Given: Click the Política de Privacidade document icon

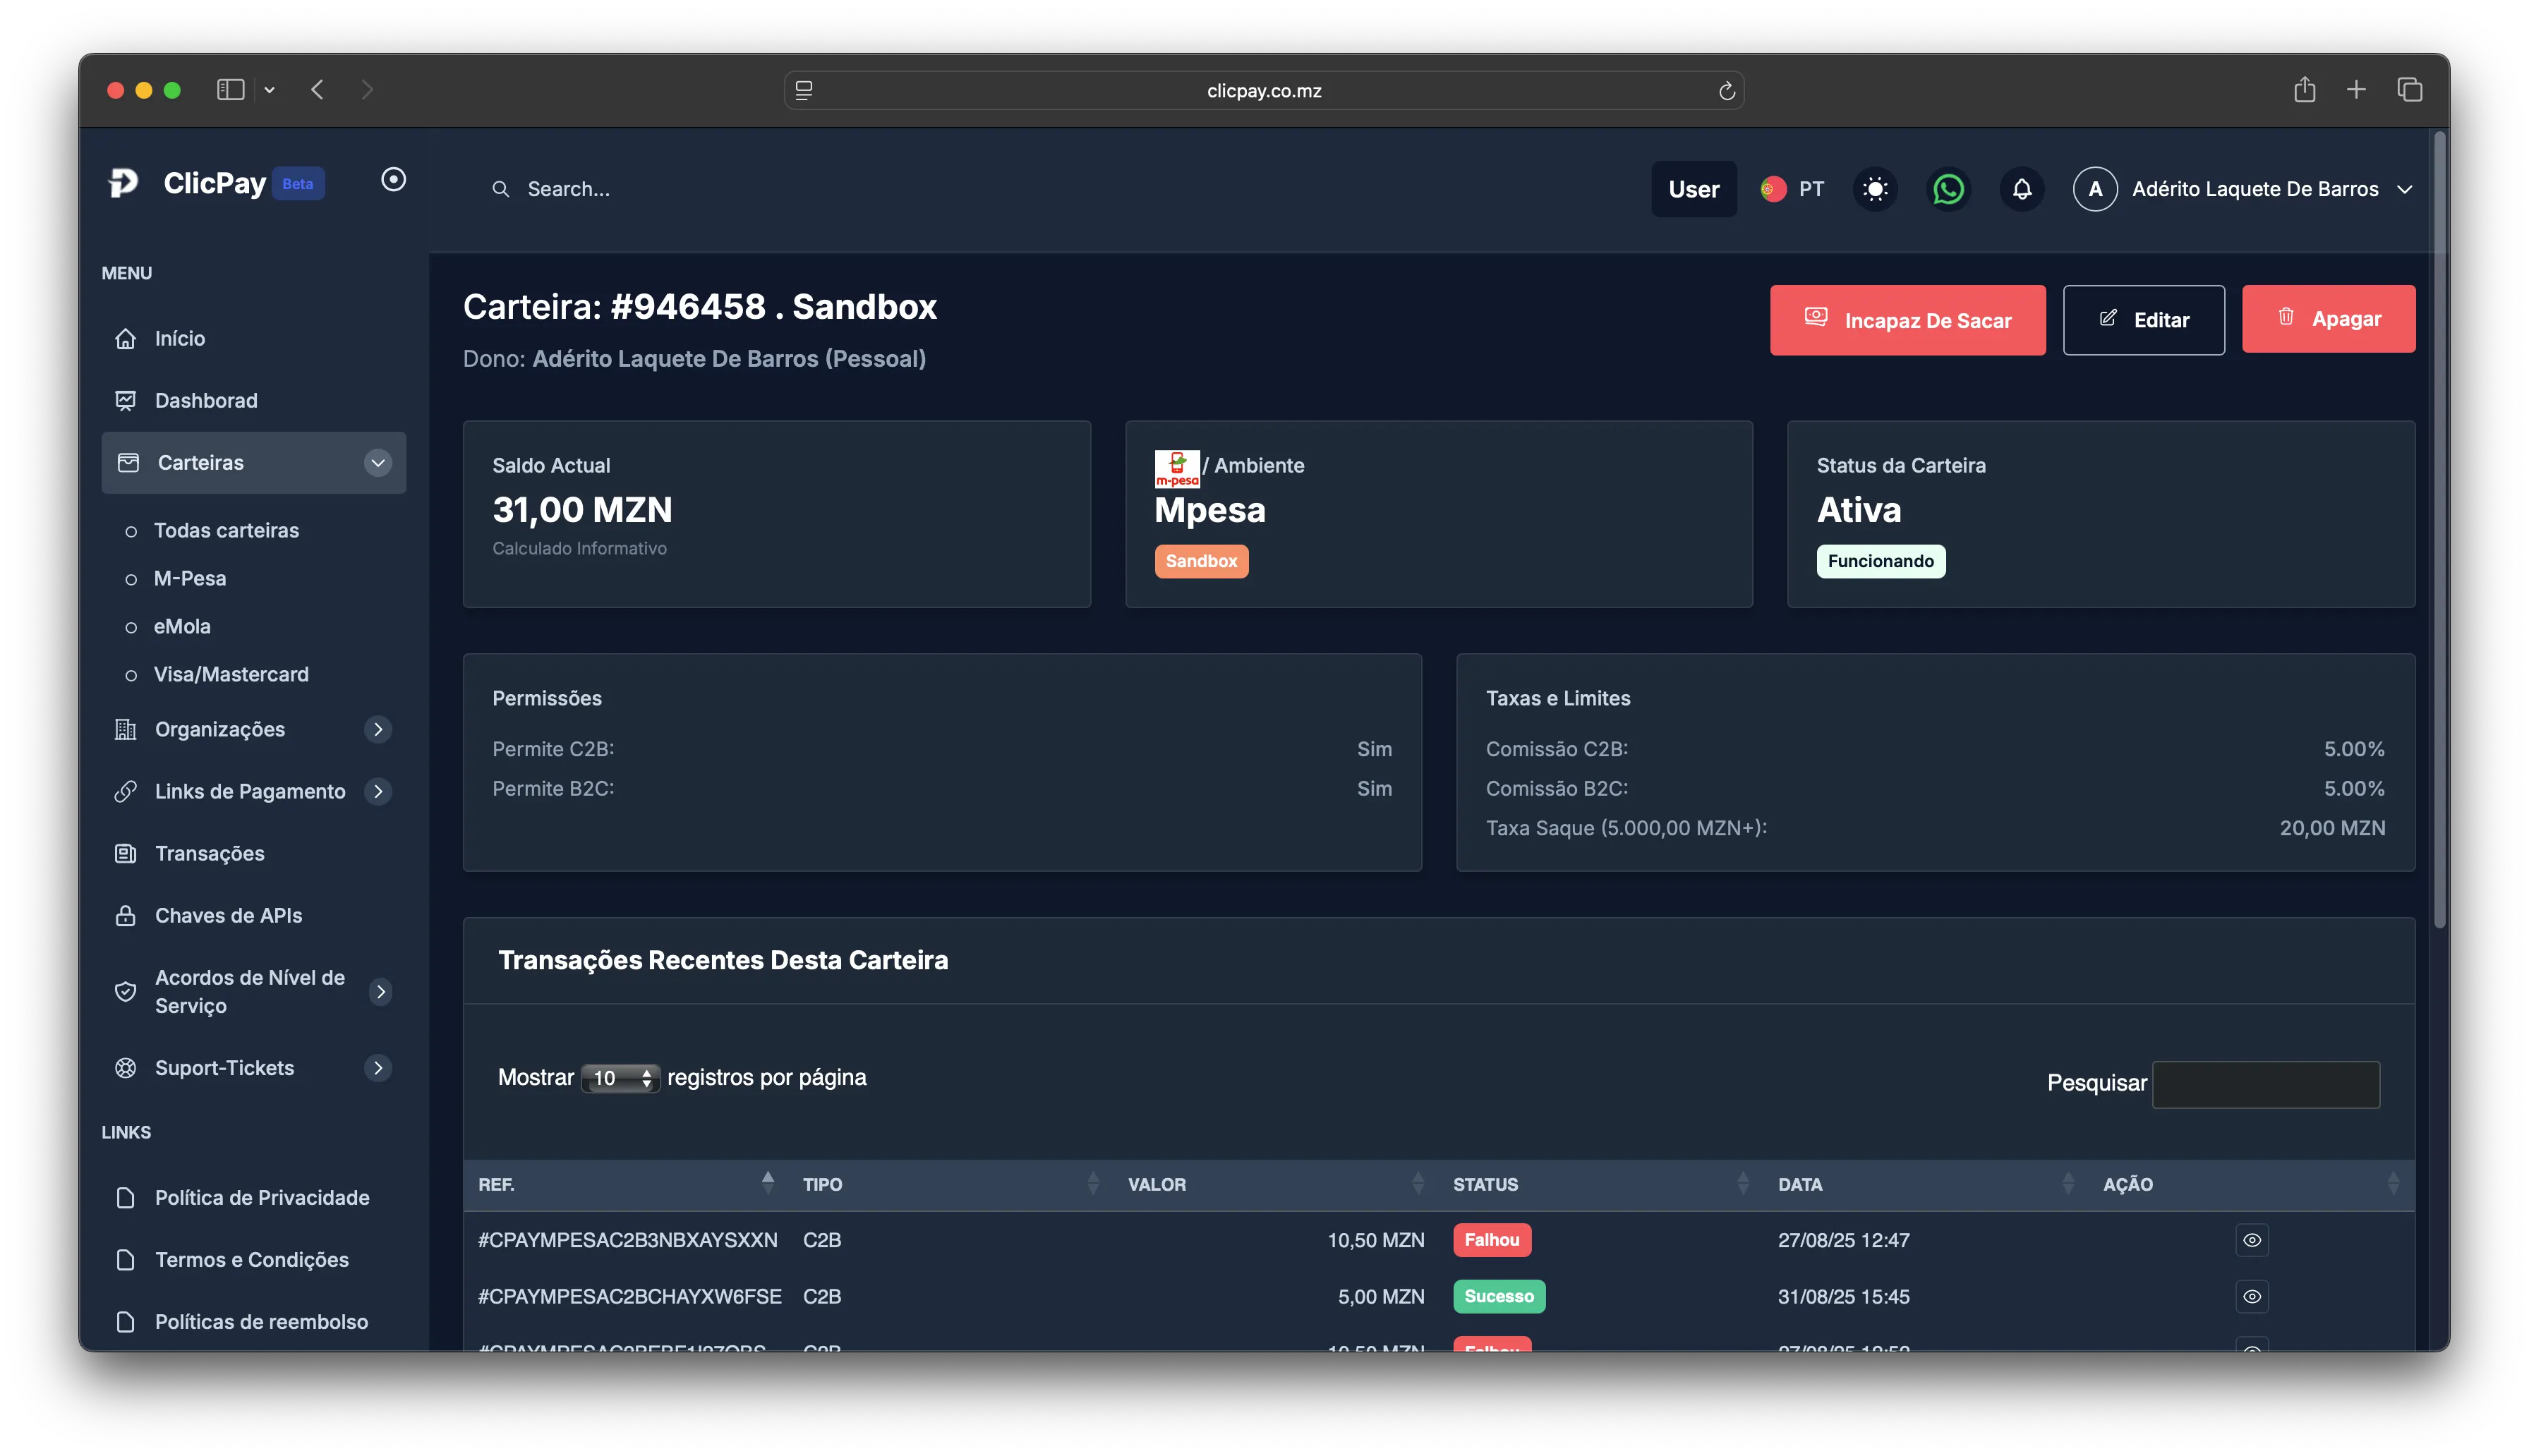Looking at the screenshot, I should [x=125, y=1198].
